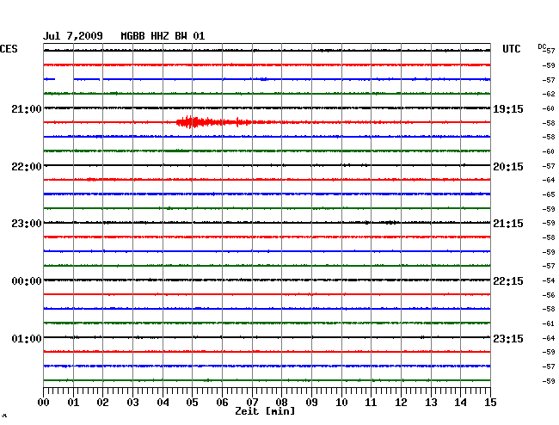Click the x-axis minute label "04"

(x=163, y=403)
